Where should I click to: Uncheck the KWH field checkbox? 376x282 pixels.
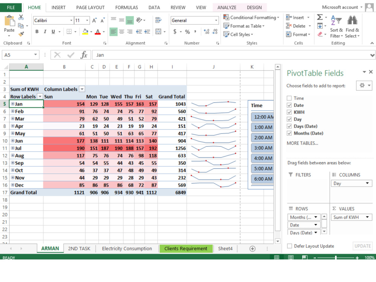point(289,112)
